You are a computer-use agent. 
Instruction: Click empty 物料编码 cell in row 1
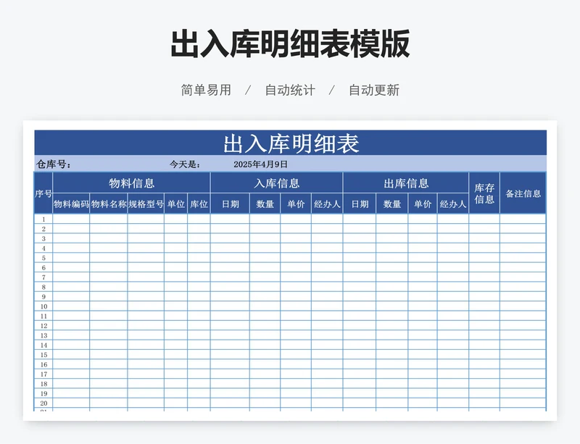(x=71, y=219)
